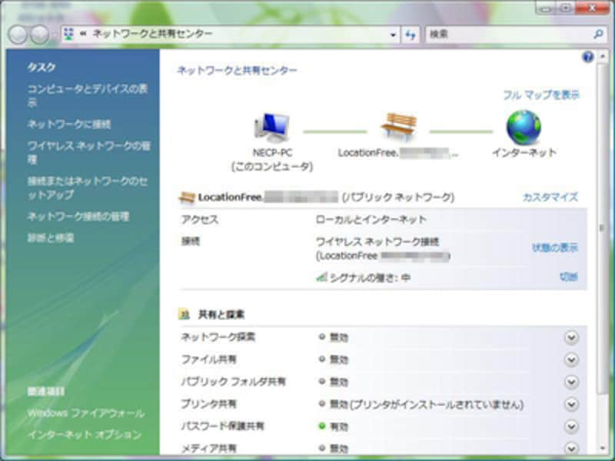This screenshot has height=461, width=615.
Task: Click the 共有と探索 section heading text
Action: [x=221, y=314]
